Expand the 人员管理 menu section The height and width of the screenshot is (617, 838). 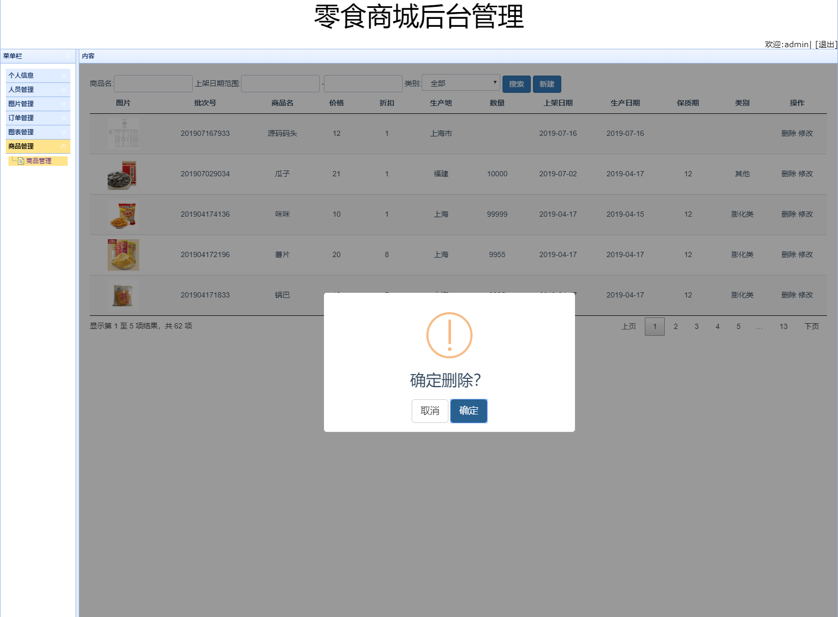(x=38, y=90)
